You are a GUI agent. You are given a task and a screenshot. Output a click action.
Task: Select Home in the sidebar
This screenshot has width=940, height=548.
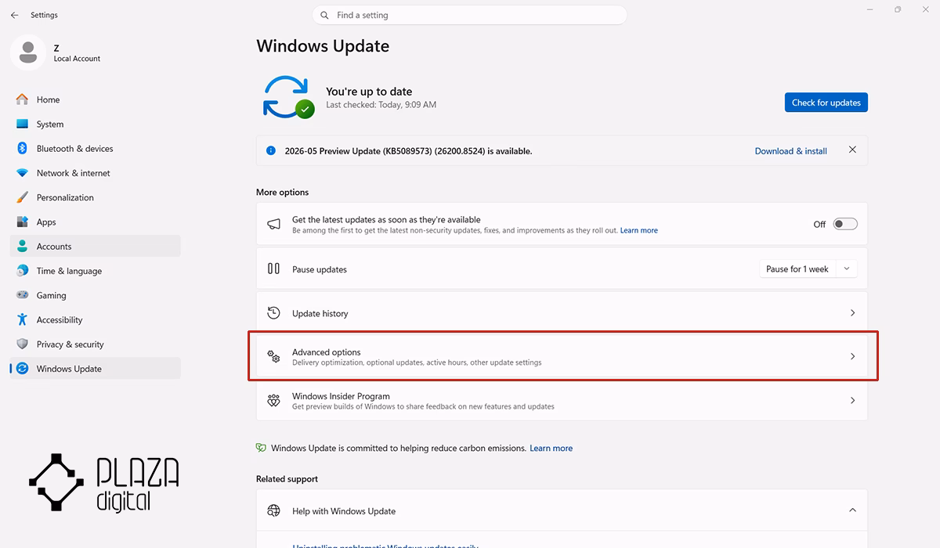click(95, 99)
